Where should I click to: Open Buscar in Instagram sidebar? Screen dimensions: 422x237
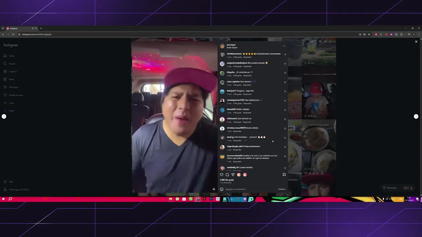10,64
